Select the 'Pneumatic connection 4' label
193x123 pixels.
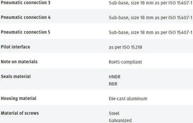[x=26, y=17]
